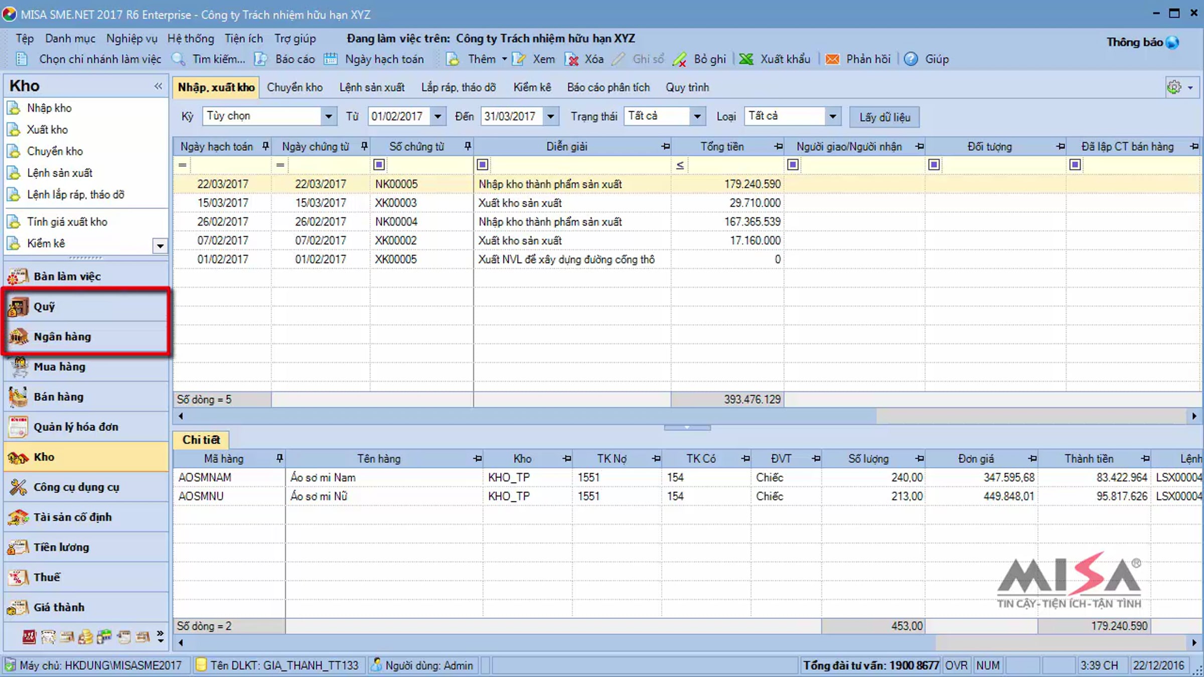Viewport: 1204px width, 677px height.
Task: Open the Tiền lương module
Action: point(86,547)
